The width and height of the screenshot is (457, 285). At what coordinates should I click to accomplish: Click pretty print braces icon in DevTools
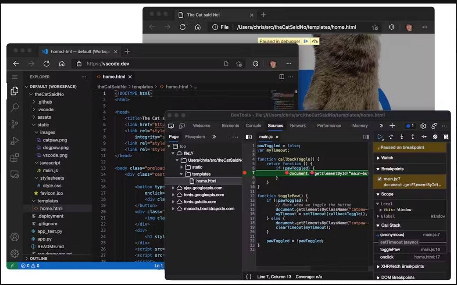pos(249,276)
